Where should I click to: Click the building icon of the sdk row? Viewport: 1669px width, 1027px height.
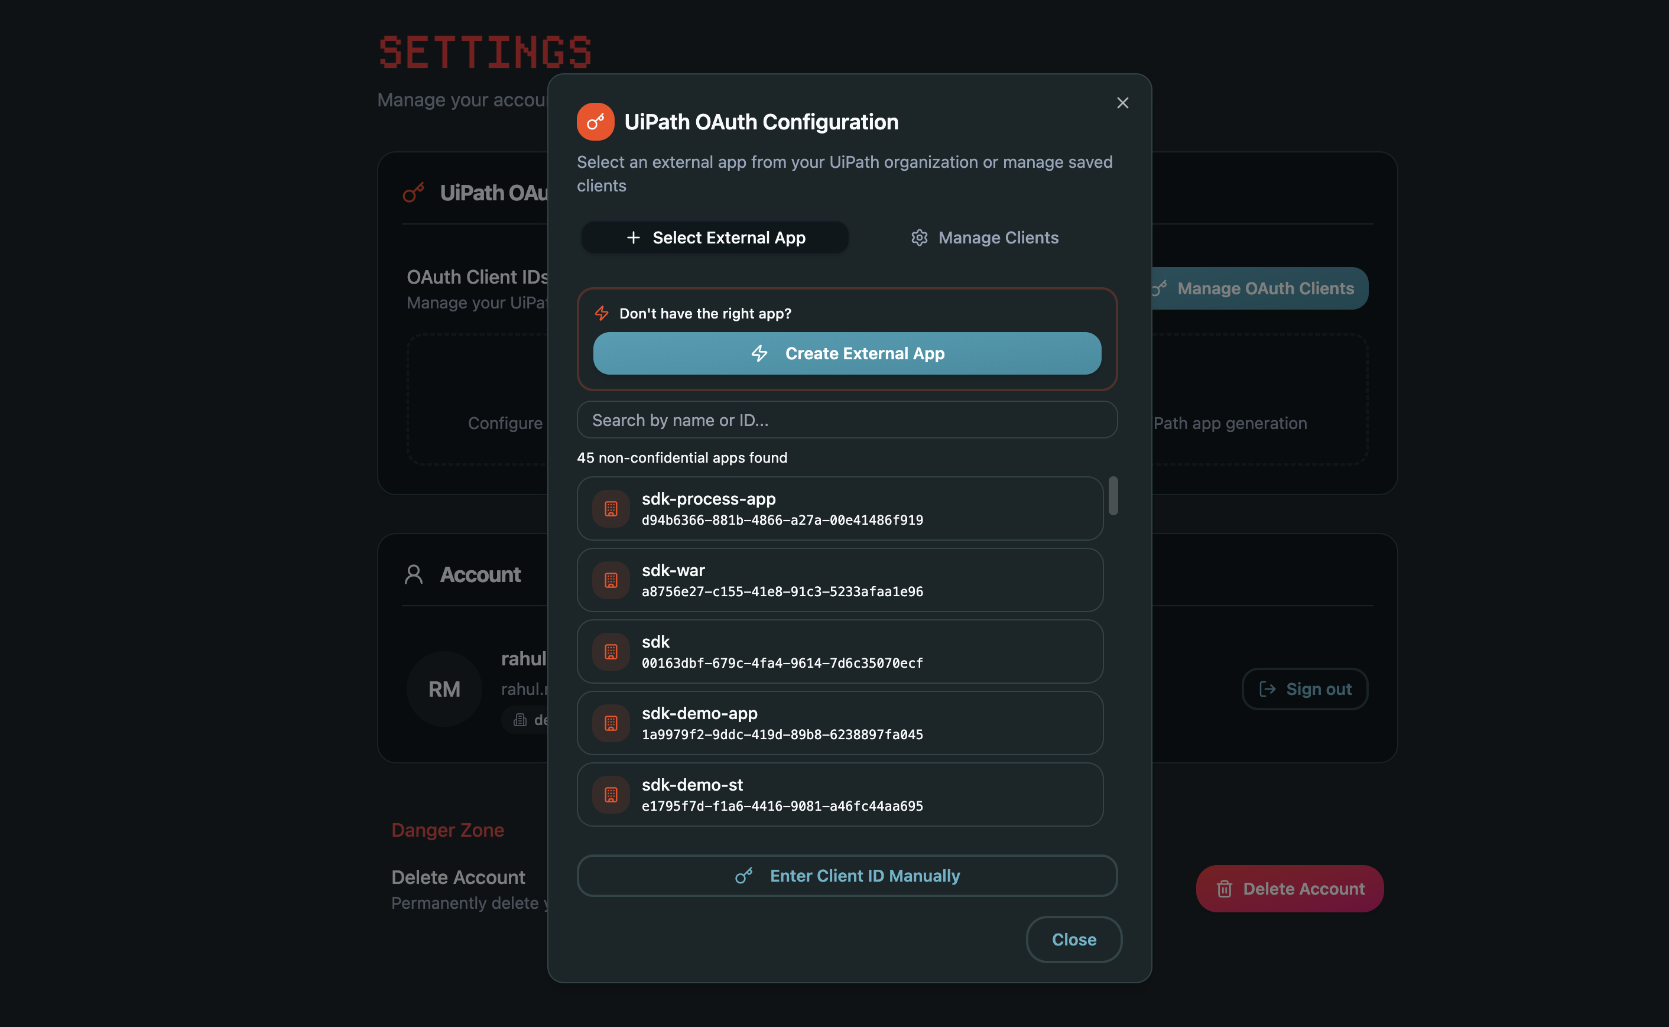click(x=611, y=651)
